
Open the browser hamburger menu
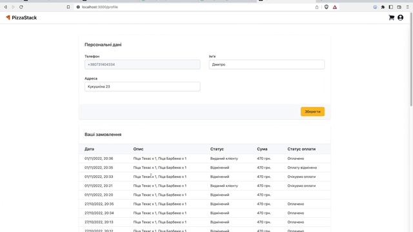[407, 7]
